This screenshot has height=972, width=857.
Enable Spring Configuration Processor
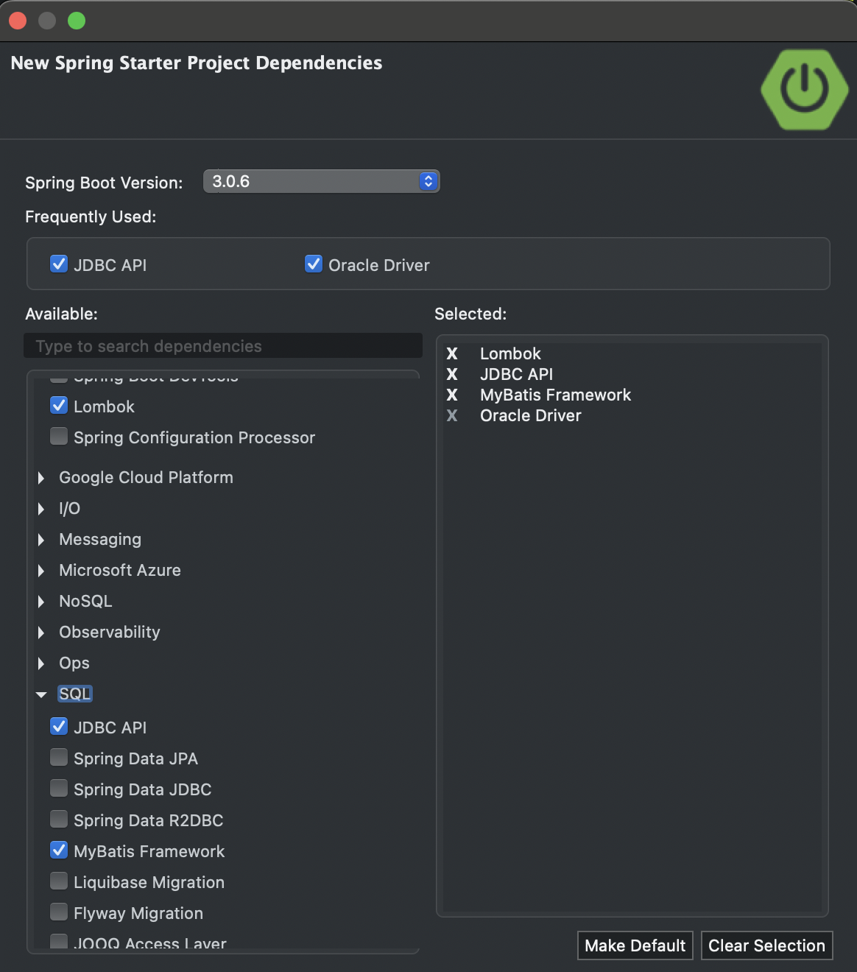click(x=59, y=436)
